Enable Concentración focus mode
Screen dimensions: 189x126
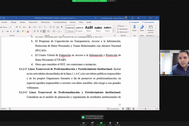(x=113, y=109)
